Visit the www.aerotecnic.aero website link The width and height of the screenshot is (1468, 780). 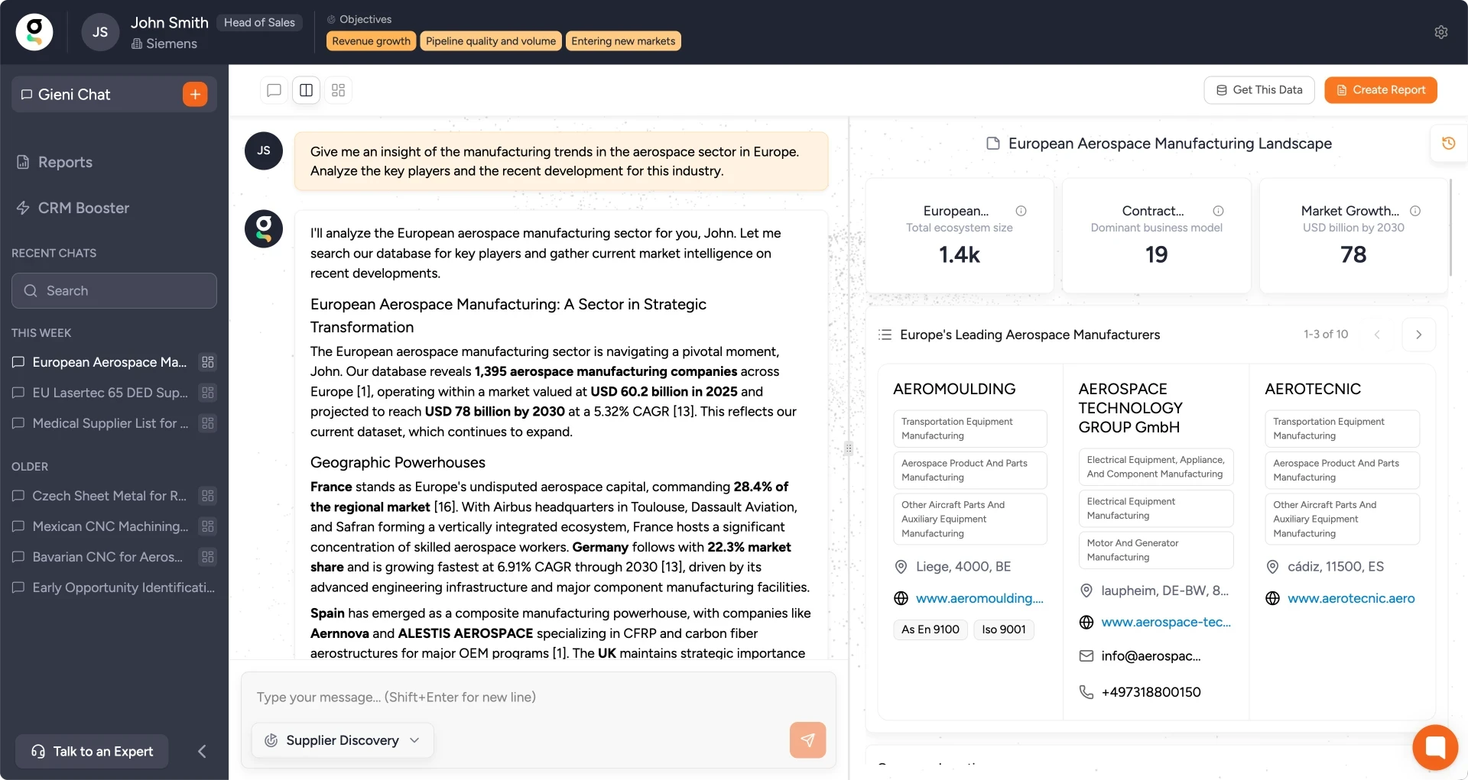click(x=1350, y=598)
